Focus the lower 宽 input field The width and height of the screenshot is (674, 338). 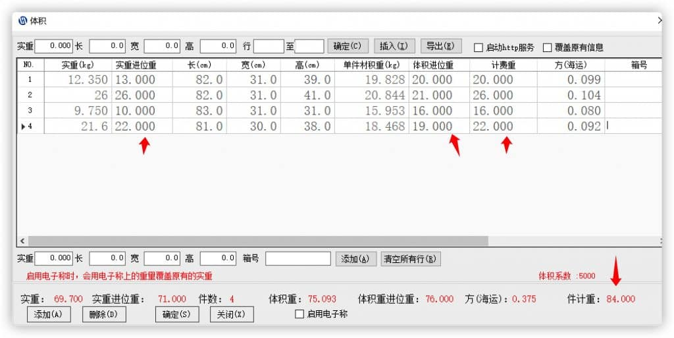point(162,258)
